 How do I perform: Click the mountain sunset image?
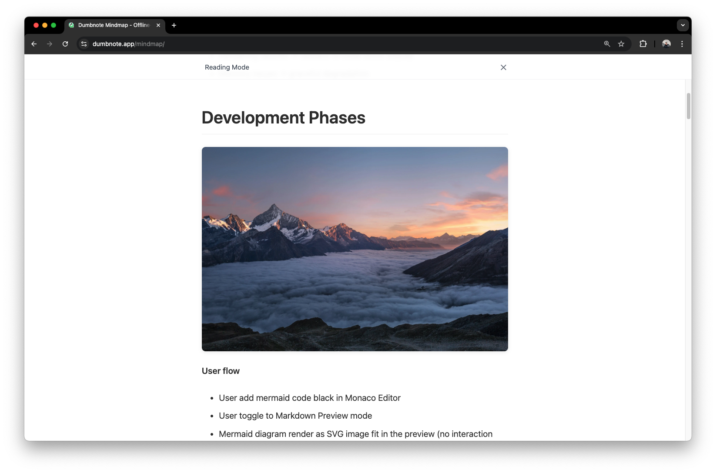click(355, 249)
